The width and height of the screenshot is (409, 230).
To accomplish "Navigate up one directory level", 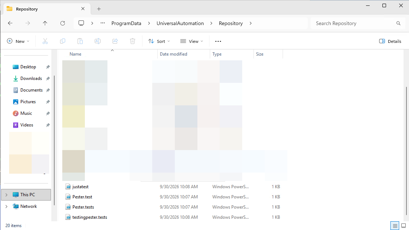I will tap(45, 23).
